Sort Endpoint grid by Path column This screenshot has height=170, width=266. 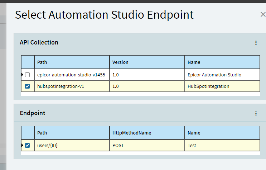click(x=72, y=133)
